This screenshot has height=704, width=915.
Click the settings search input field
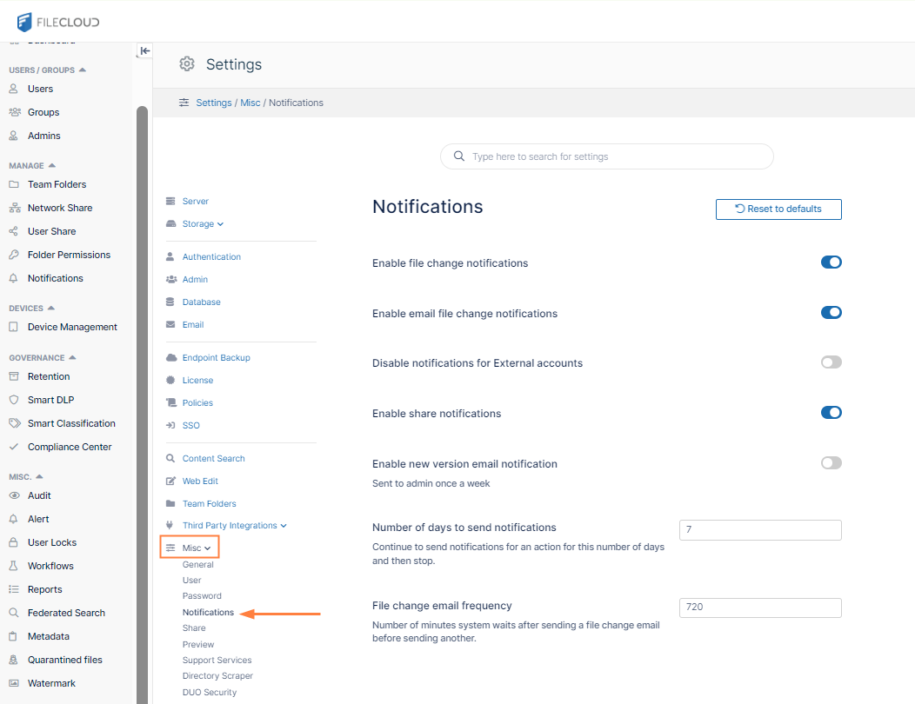pos(607,156)
